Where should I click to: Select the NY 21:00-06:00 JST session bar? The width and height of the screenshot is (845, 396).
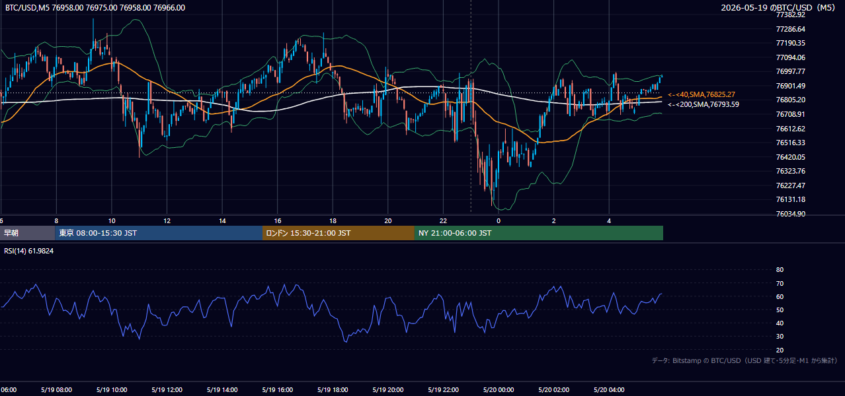click(539, 233)
